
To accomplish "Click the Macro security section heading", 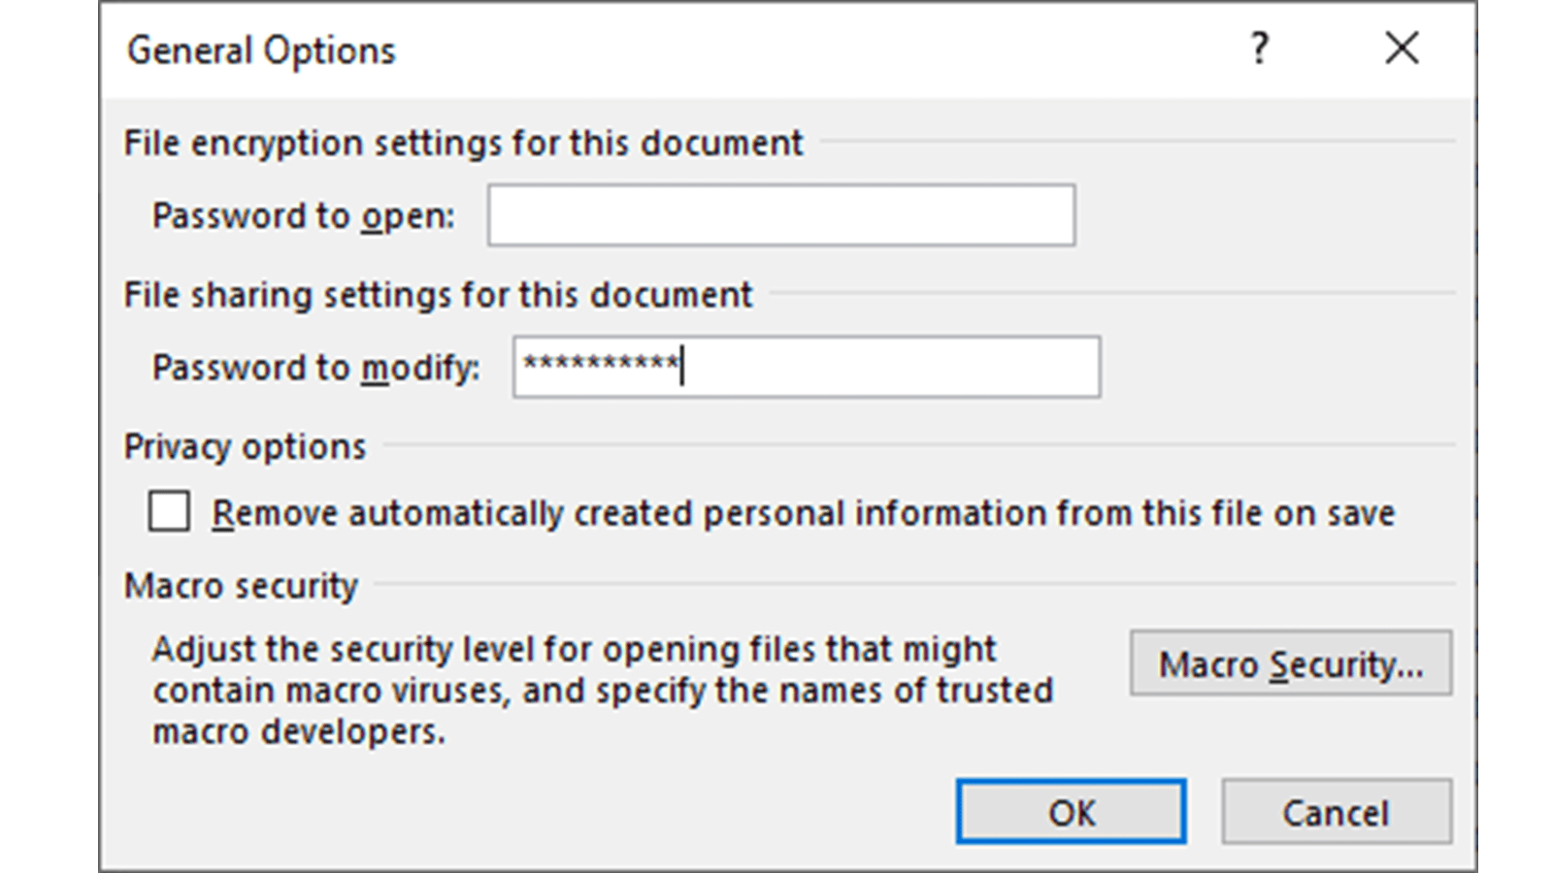I will pyautogui.click(x=241, y=586).
